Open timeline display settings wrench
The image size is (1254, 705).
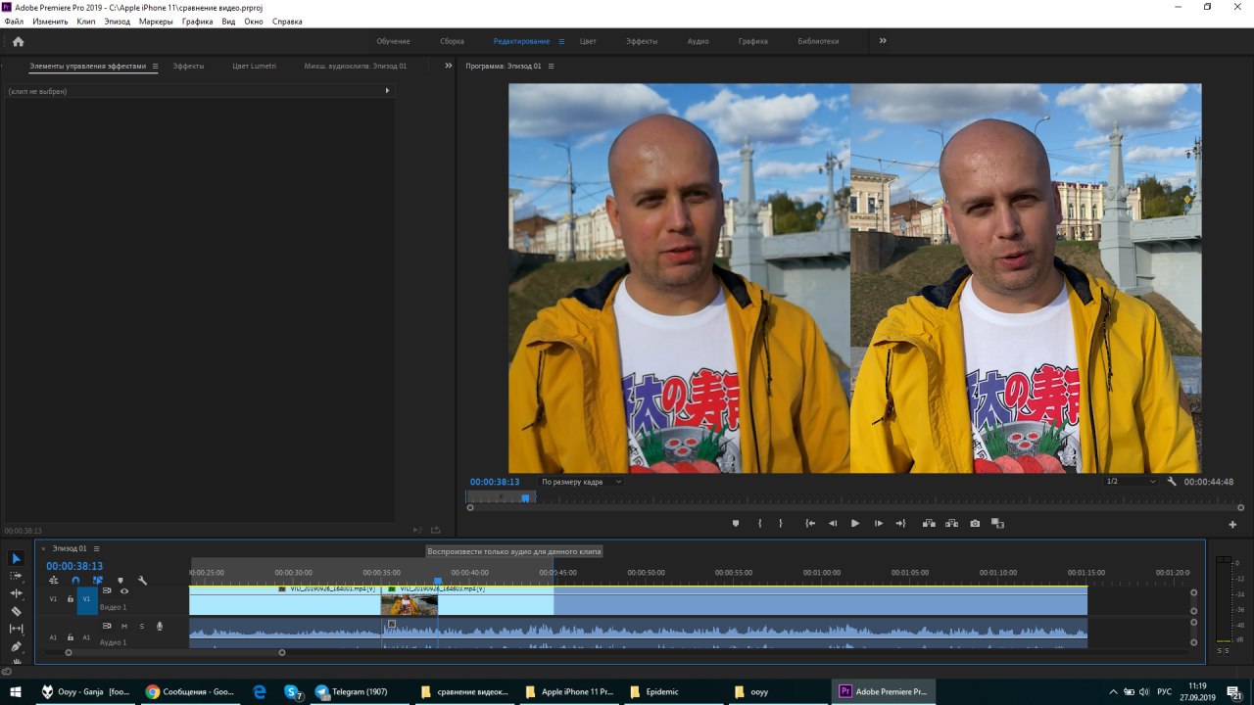pyautogui.click(x=142, y=581)
